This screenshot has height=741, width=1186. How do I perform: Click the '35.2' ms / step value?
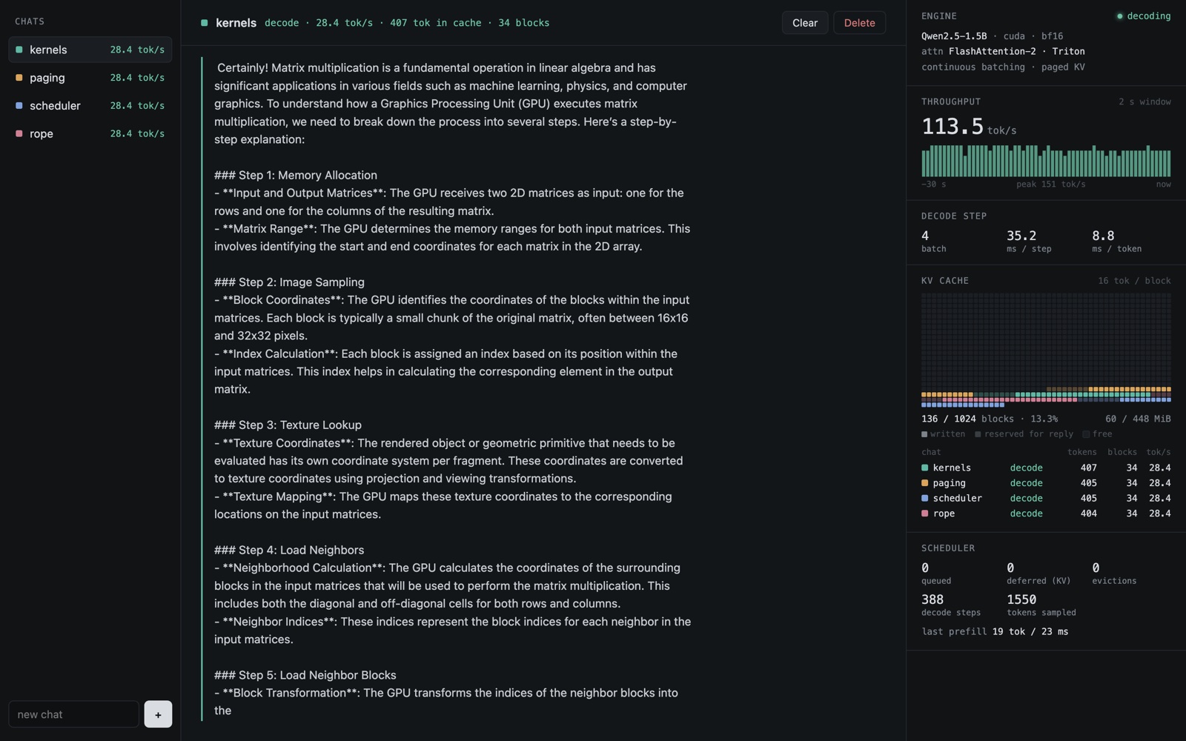(x=1021, y=236)
